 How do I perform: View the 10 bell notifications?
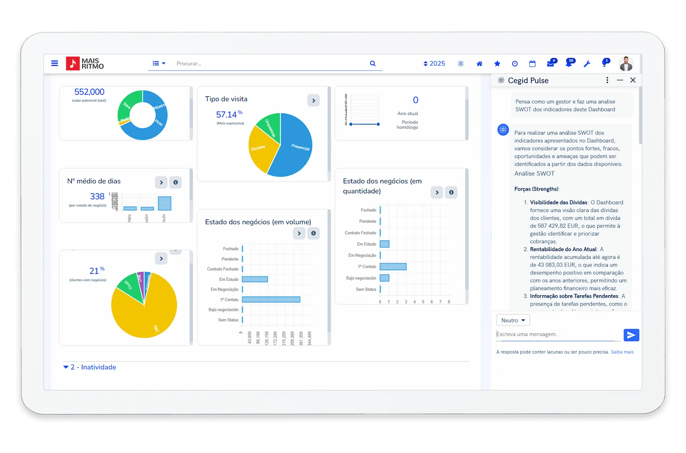click(x=569, y=64)
